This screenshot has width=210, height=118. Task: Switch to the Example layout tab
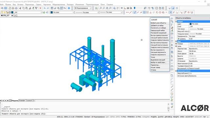click(22, 101)
